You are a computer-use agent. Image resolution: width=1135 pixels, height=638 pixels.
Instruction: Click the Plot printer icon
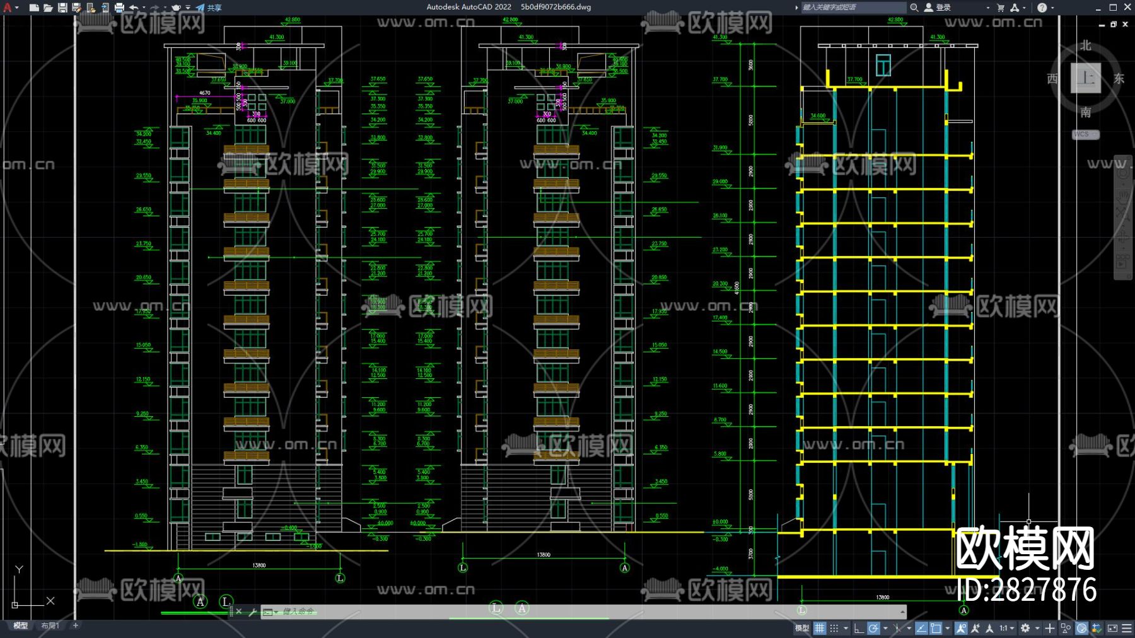pos(119,8)
